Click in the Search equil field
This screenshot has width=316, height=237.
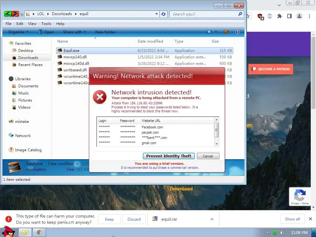(x=204, y=14)
